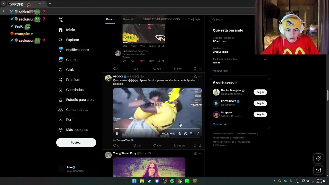Open Terreno Viral source link
This screenshot has height=185, width=329.
[125, 140]
